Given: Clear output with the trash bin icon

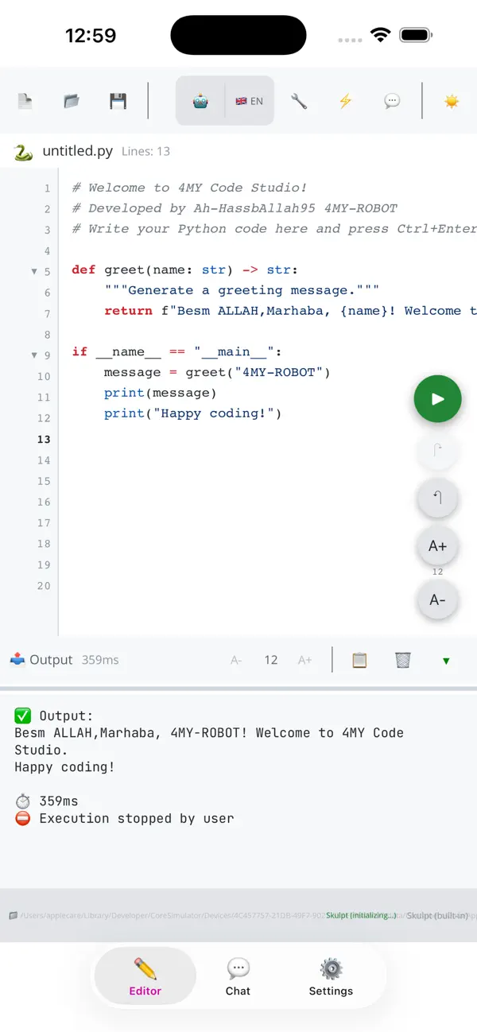Looking at the screenshot, I should coord(403,660).
